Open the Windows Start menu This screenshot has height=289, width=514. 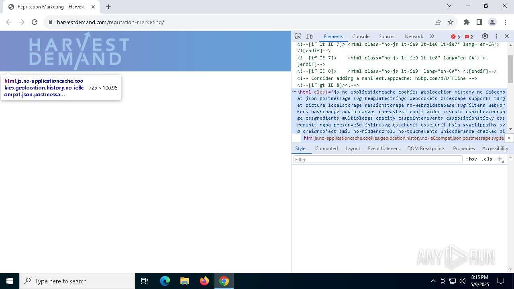pyautogui.click(x=10, y=281)
